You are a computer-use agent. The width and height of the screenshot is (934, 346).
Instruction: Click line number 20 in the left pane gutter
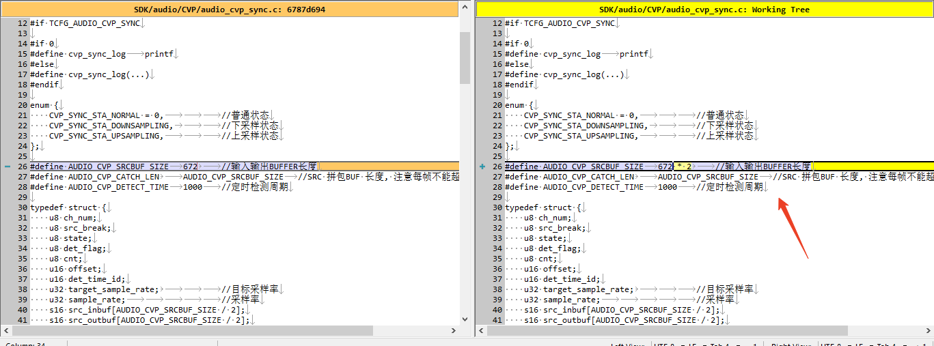tap(23, 105)
